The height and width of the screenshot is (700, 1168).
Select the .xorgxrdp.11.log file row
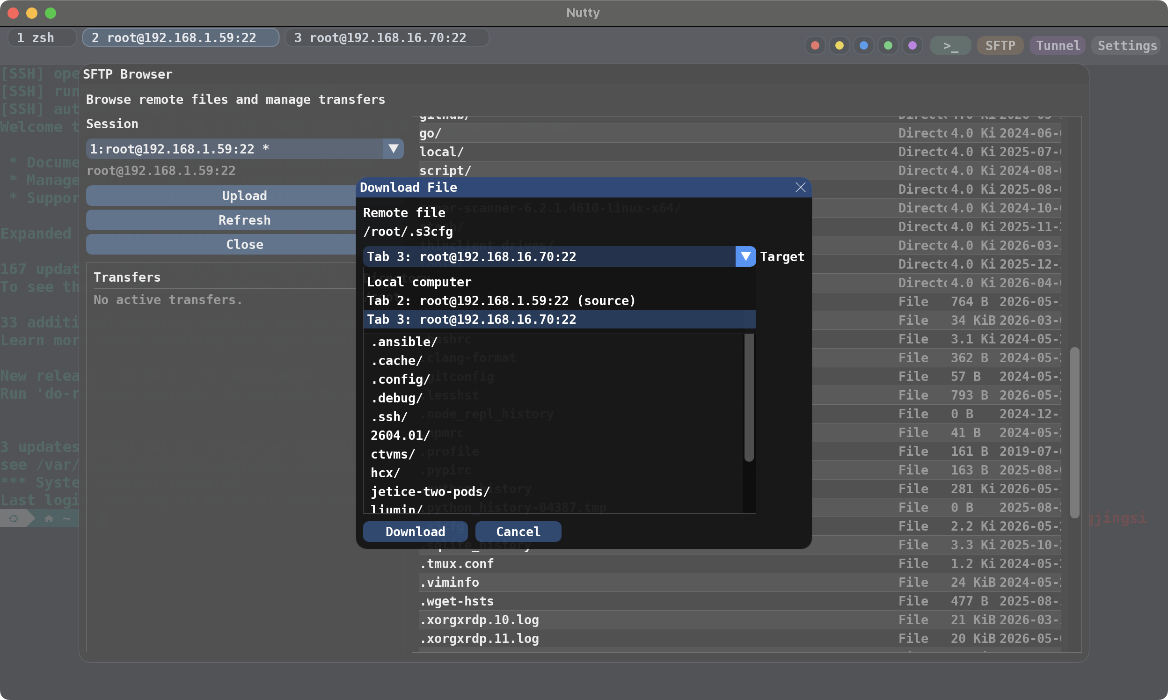point(740,638)
